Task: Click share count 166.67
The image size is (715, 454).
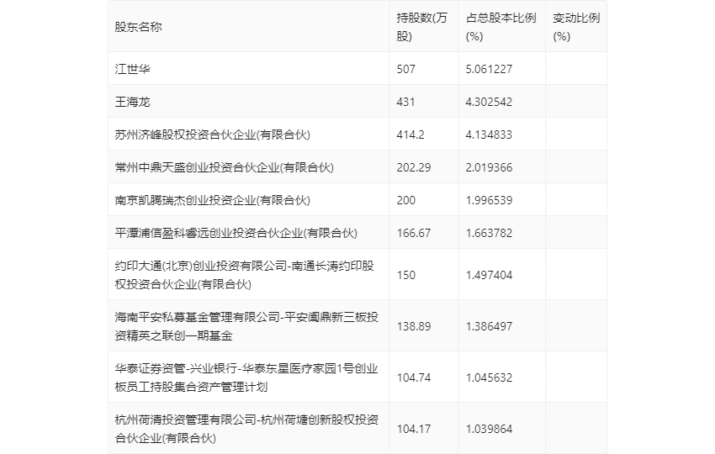Action: (414, 233)
